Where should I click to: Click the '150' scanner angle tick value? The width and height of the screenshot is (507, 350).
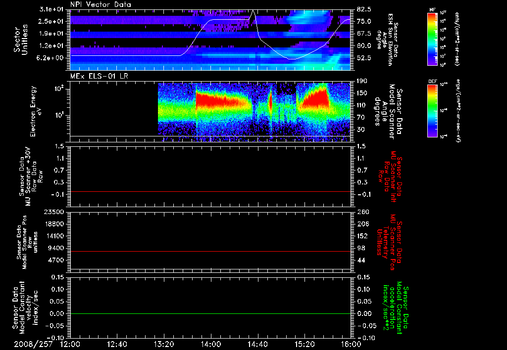pos(362,93)
